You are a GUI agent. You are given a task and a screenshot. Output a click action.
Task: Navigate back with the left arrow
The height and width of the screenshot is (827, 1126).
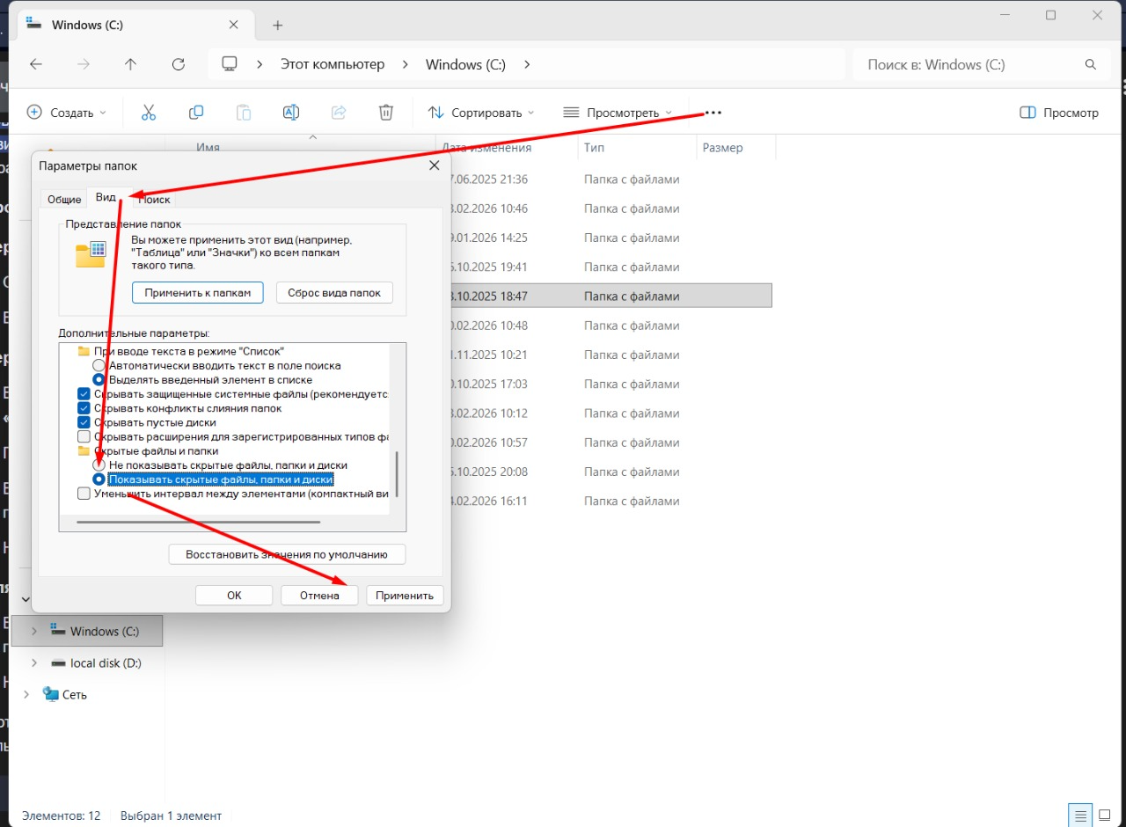[x=36, y=64]
